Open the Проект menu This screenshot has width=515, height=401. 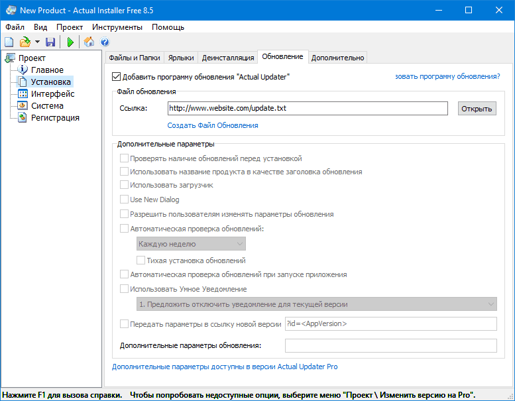point(70,27)
